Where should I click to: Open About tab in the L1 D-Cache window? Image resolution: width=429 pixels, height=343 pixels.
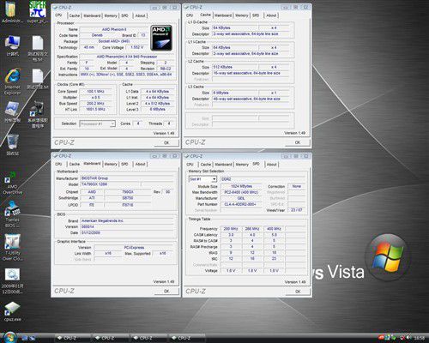(x=271, y=15)
